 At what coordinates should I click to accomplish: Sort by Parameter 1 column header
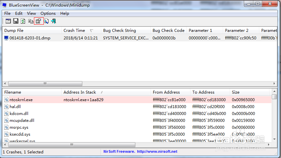pos(205,31)
